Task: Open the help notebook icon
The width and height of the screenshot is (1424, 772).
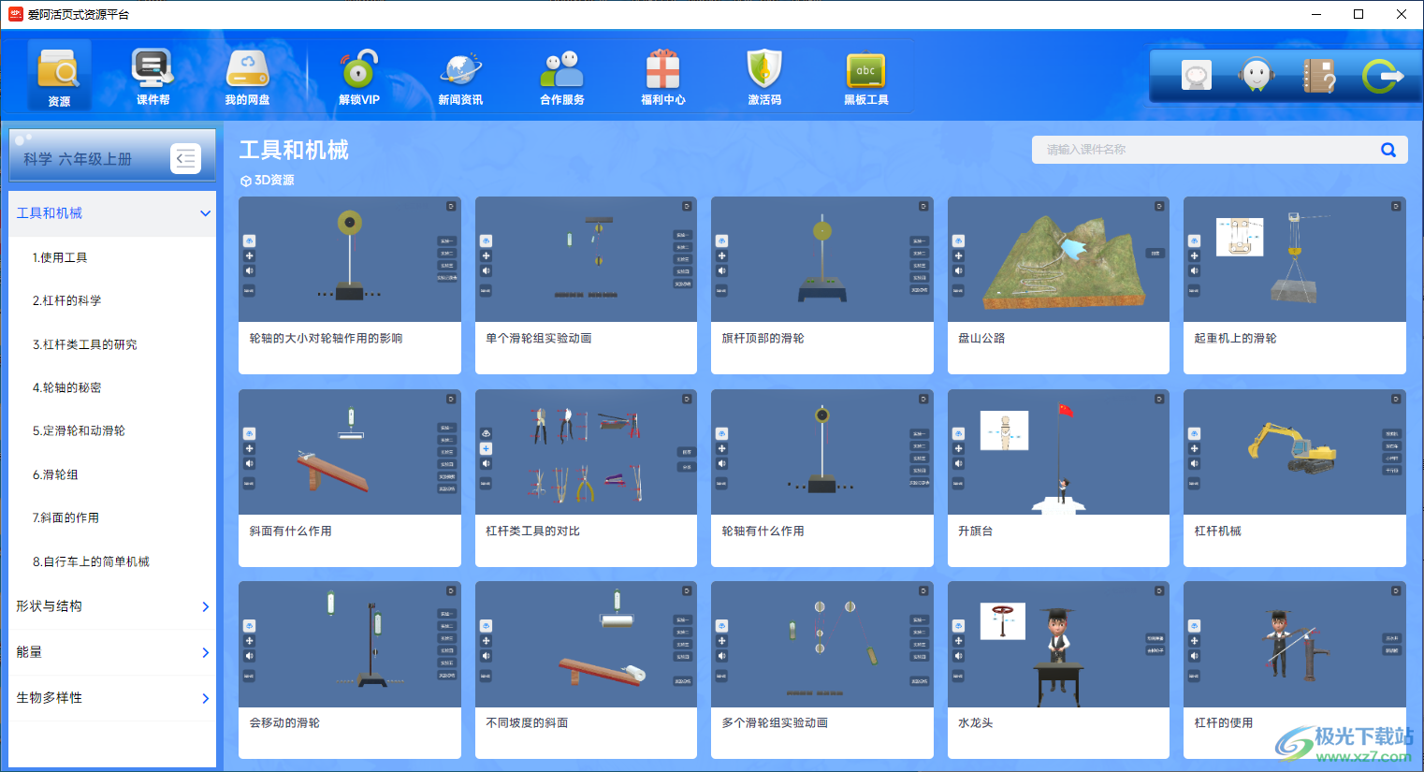Action: (x=1318, y=76)
